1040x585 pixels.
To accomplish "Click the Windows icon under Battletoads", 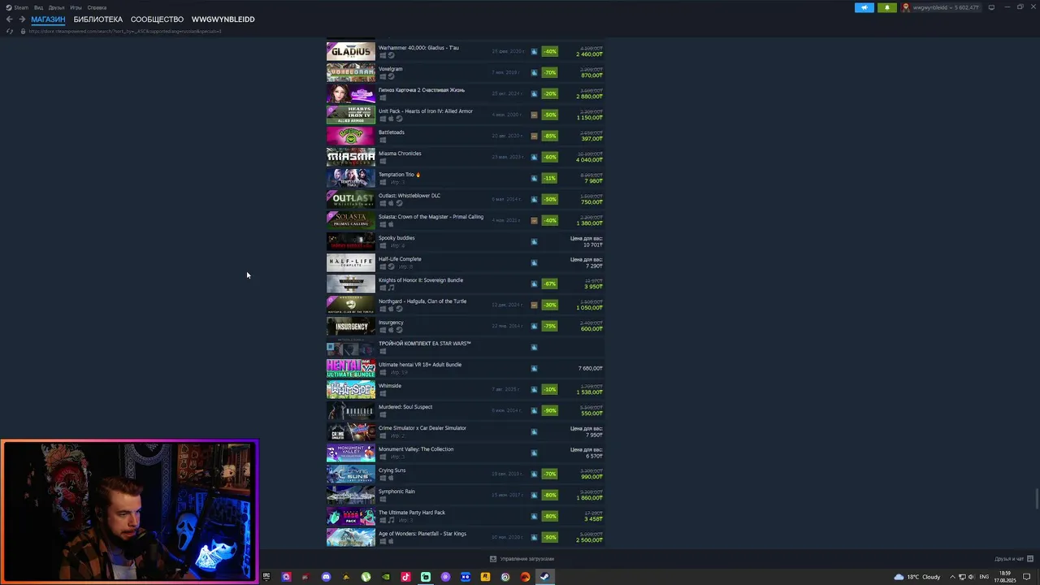I will pos(383,140).
